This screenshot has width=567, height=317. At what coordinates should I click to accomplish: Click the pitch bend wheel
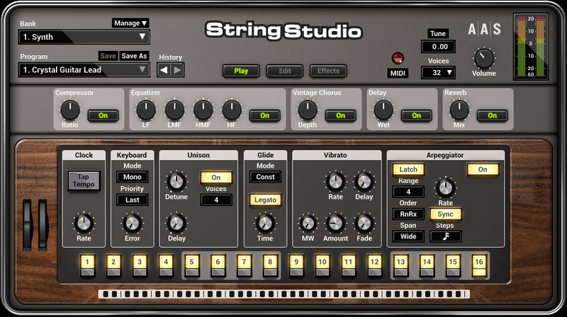(28, 224)
